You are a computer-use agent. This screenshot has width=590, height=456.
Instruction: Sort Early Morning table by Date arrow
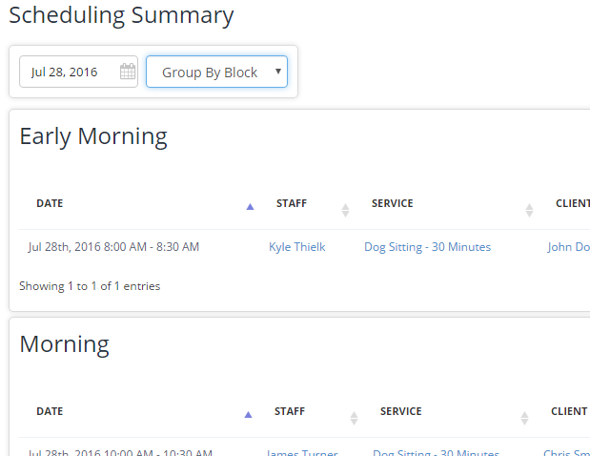click(x=250, y=206)
